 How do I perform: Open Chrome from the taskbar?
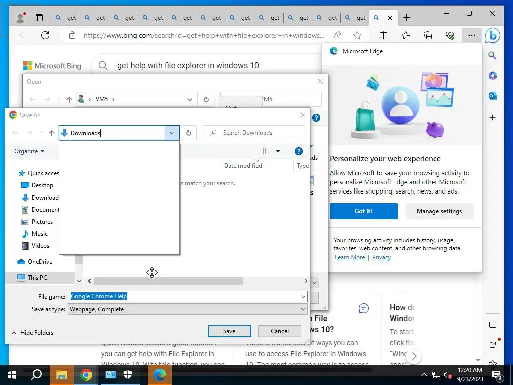click(x=86, y=375)
